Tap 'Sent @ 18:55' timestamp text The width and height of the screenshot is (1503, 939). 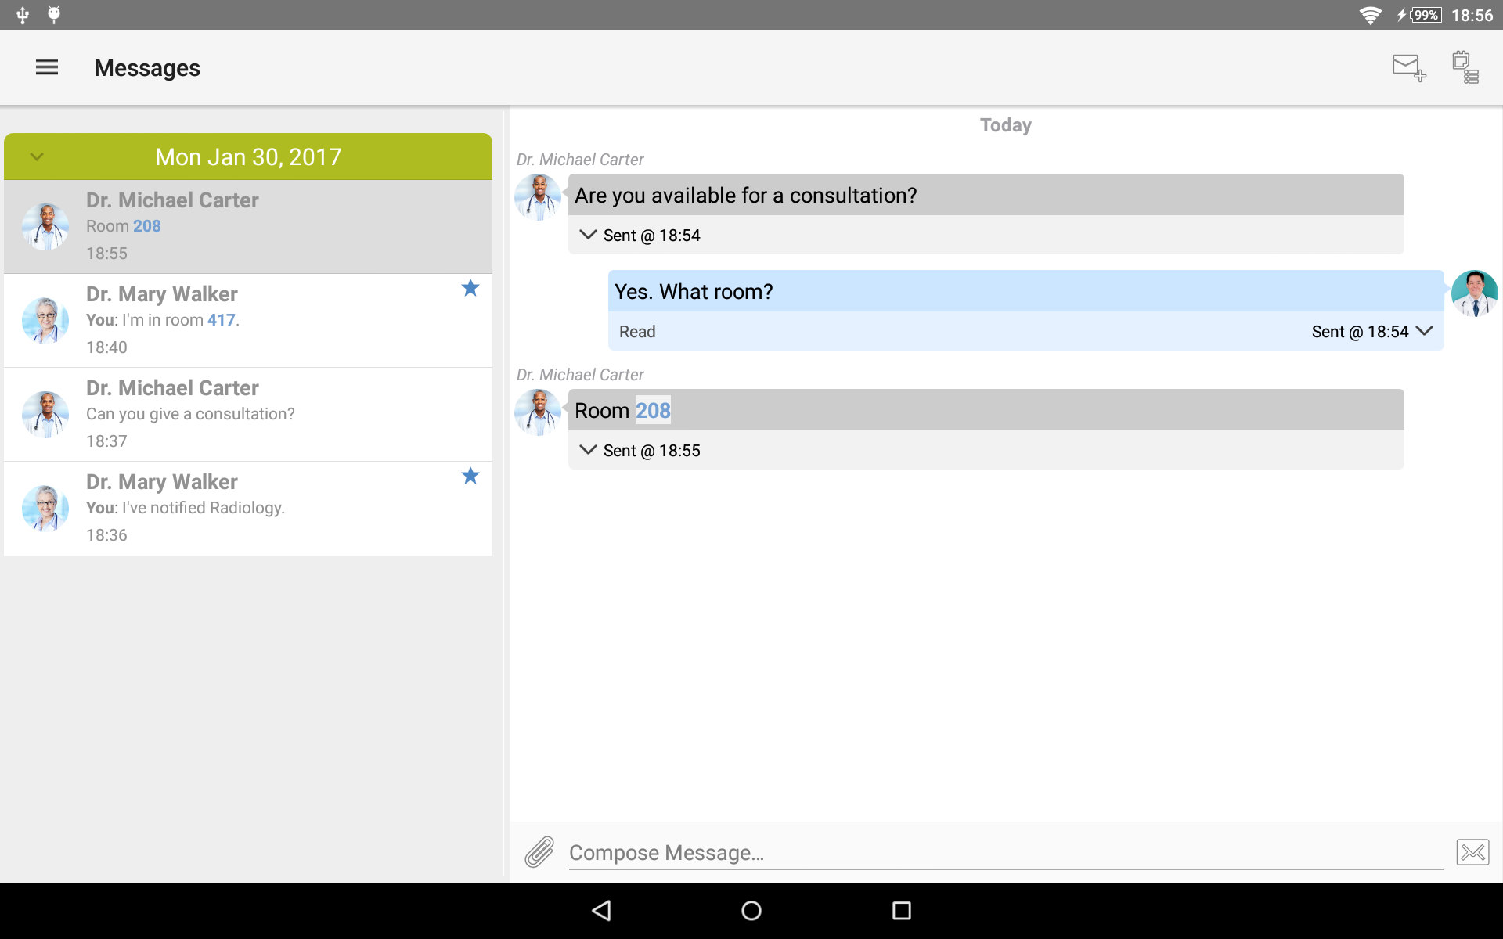point(652,451)
